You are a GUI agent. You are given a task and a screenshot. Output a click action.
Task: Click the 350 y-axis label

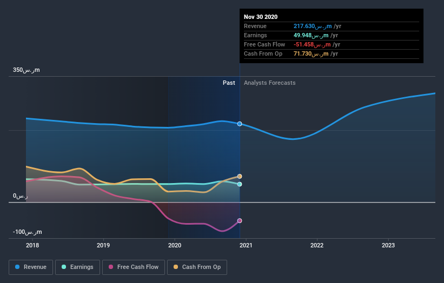click(26, 70)
